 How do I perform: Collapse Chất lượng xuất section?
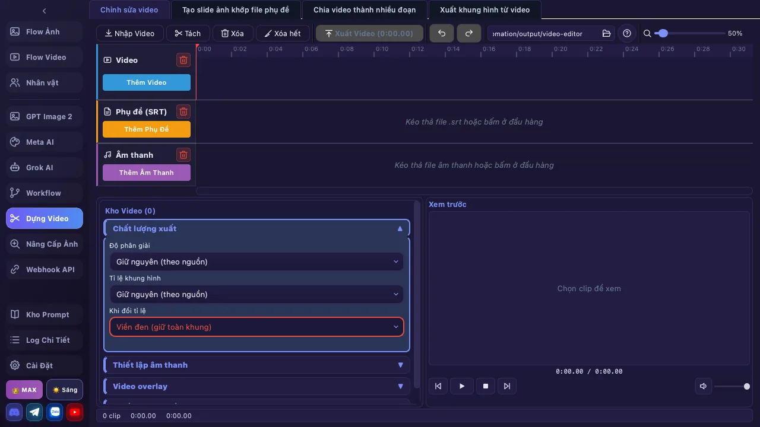coord(256,228)
